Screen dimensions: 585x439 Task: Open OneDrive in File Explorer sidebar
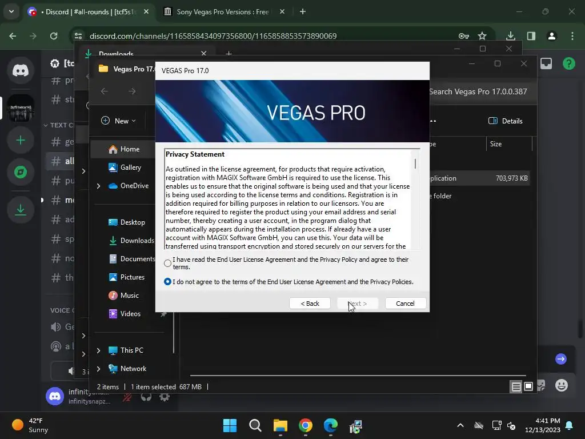coord(128,186)
